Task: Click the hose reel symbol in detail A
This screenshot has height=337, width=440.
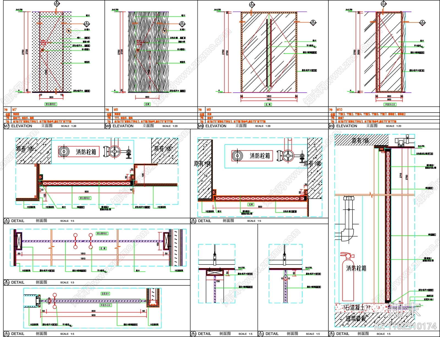Action: tap(64, 151)
